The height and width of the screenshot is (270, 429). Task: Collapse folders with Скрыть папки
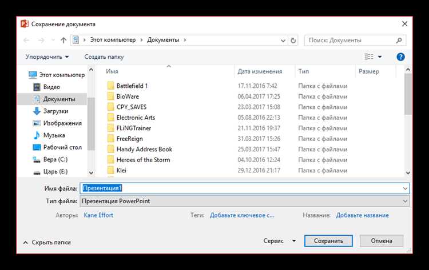tap(47, 243)
